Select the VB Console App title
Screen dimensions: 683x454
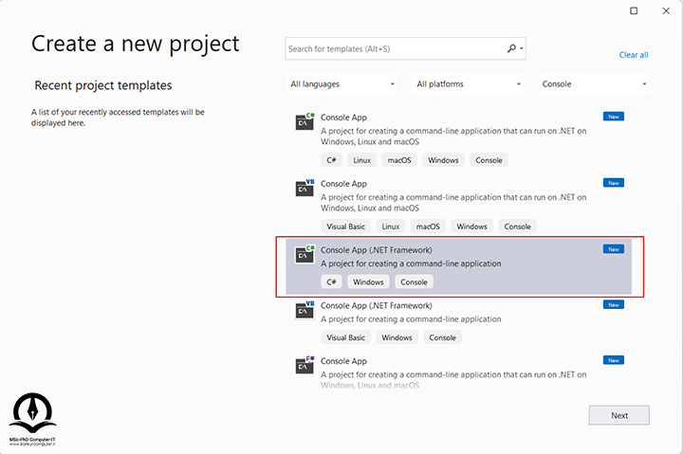pos(343,184)
